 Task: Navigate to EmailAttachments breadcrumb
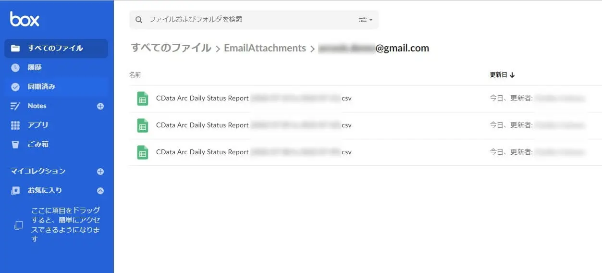265,48
